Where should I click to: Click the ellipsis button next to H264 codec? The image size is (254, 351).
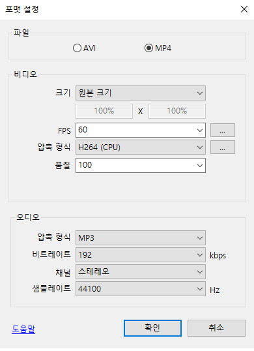coord(223,147)
